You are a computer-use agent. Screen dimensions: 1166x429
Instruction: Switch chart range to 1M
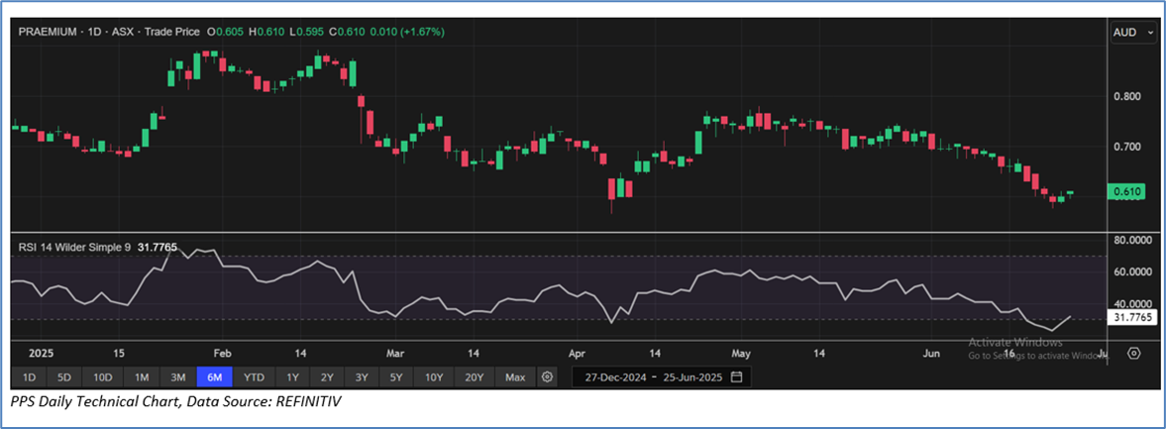click(x=142, y=376)
